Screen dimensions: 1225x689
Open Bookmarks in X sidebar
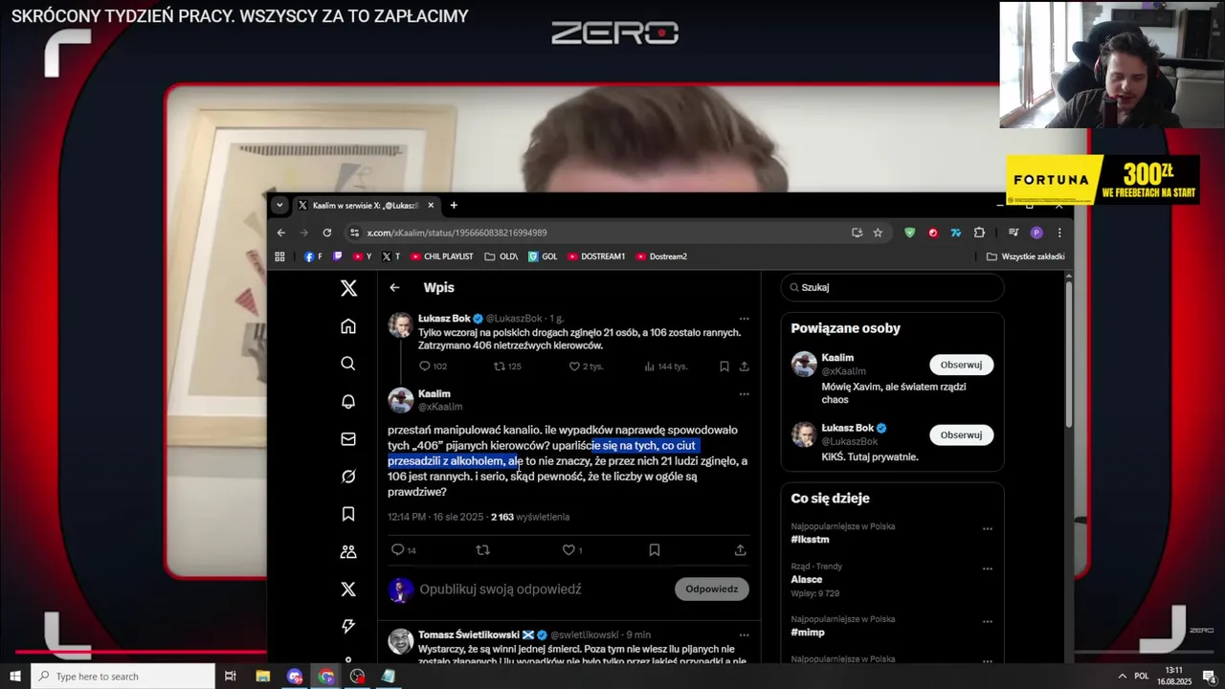pos(348,514)
